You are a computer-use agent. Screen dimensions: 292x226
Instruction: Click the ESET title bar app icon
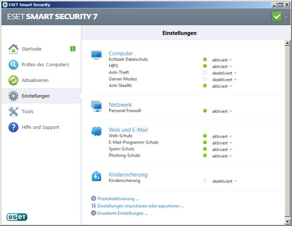click(x=5, y=5)
